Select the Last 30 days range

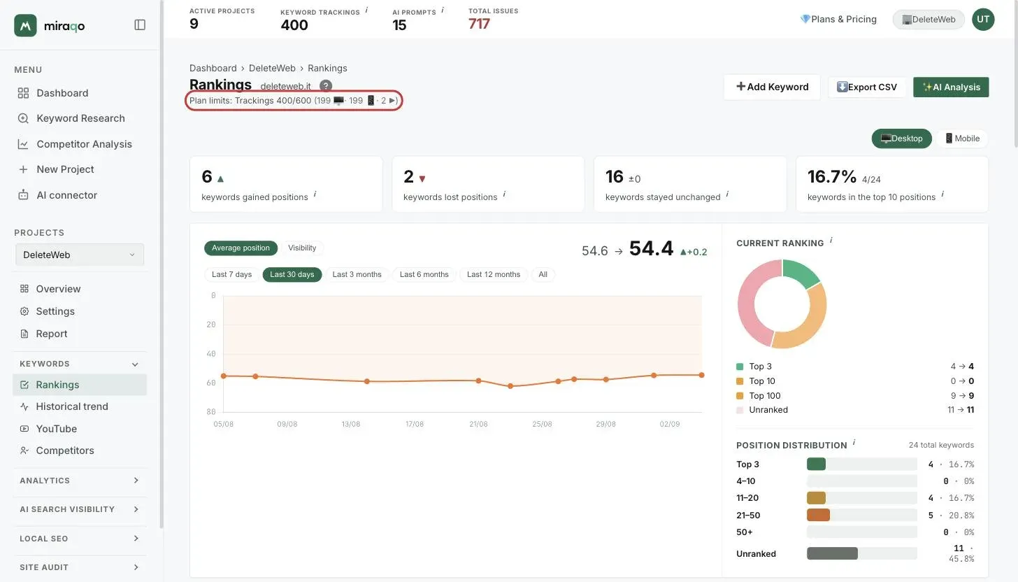(292, 275)
